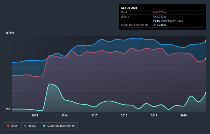Click the ₪48.279m debt value
Image resolution: width=210 pixels, height=134 pixels.
pyautogui.click(x=159, y=12)
